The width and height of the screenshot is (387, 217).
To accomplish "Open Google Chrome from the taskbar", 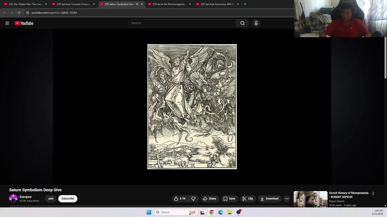I will click(x=212, y=212).
